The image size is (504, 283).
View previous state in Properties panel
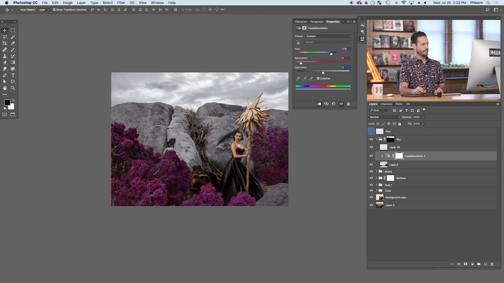[x=326, y=104]
